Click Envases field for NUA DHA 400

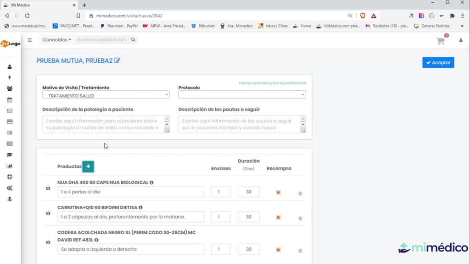(221, 192)
